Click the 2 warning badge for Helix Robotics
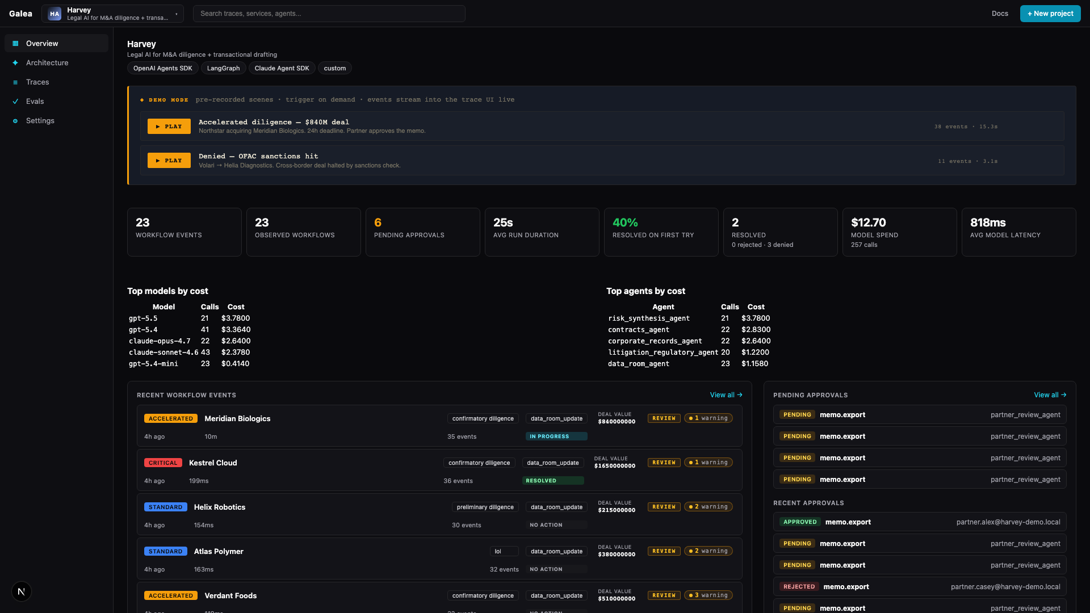Image resolution: width=1090 pixels, height=613 pixels. click(708, 507)
